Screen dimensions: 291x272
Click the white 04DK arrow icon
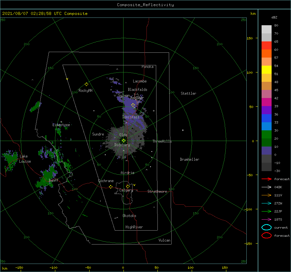(x=266, y=187)
